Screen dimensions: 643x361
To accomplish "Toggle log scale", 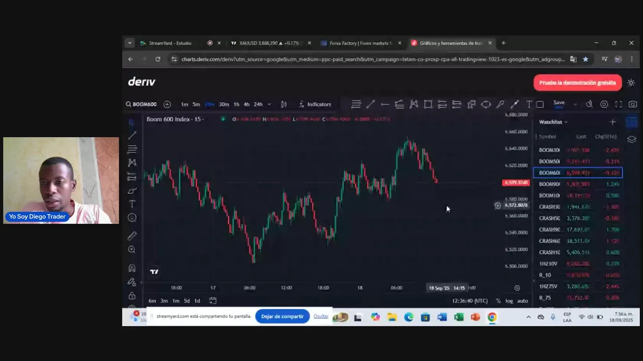I will 509,301.
